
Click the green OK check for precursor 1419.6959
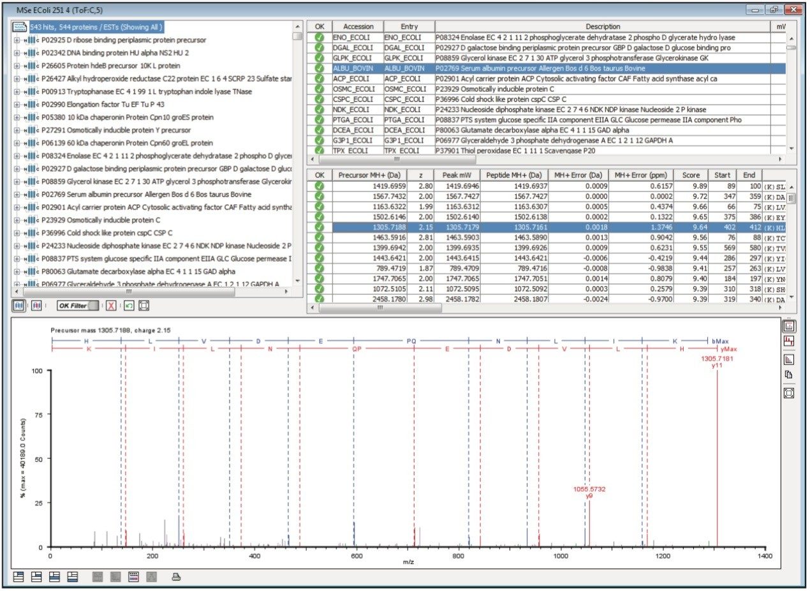click(x=320, y=186)
